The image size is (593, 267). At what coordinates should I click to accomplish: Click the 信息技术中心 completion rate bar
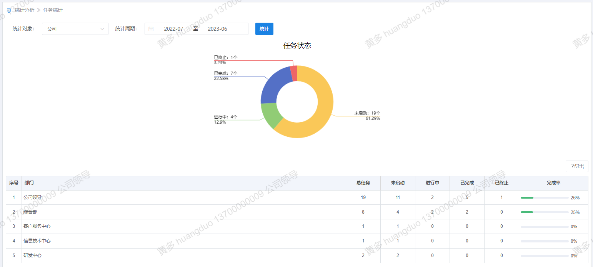click(x=545, y=241)
